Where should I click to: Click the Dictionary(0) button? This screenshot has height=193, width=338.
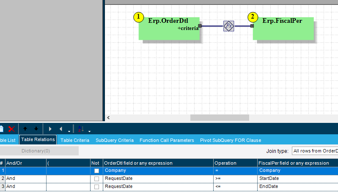(39, 151)
